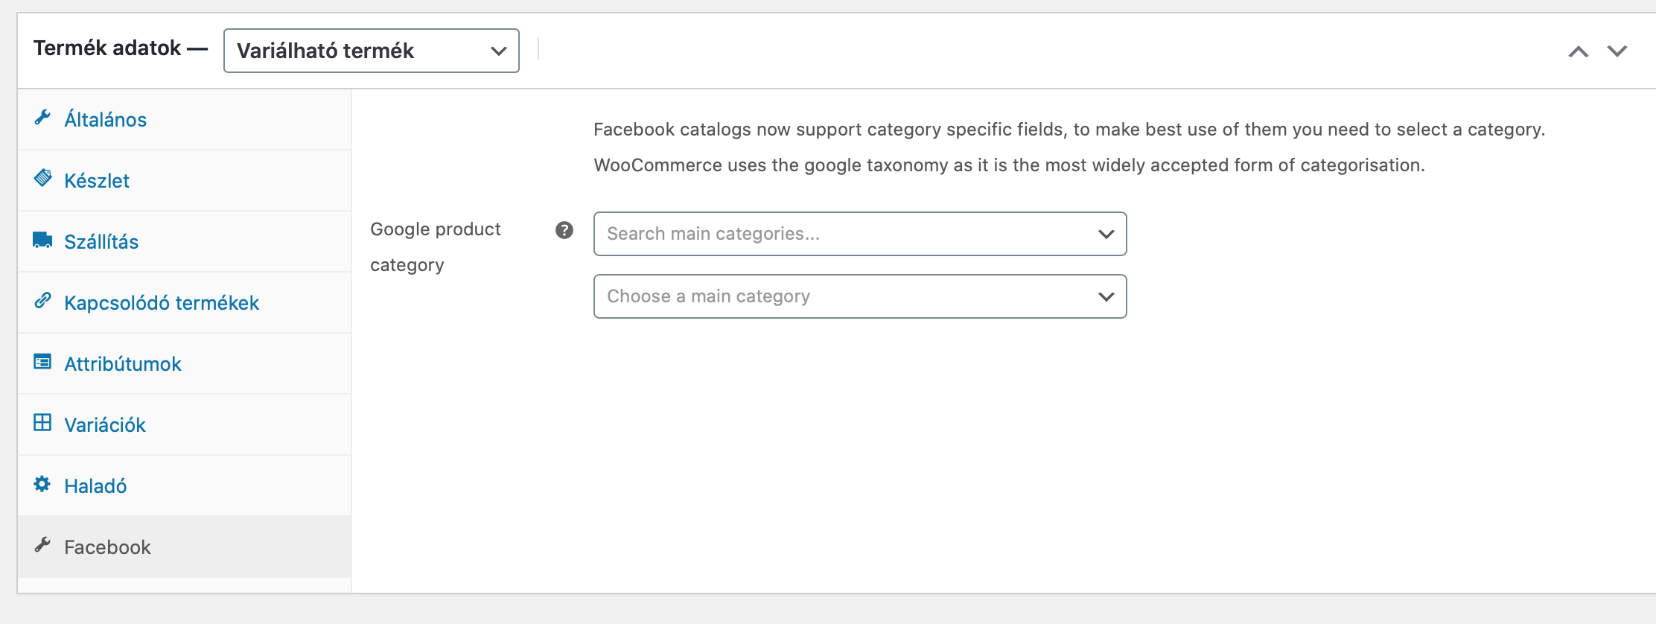Click the wrench icon beside Facebook
Image resolution: width=1656 pixels, height=624 pixels.
[x=42, y=545]
